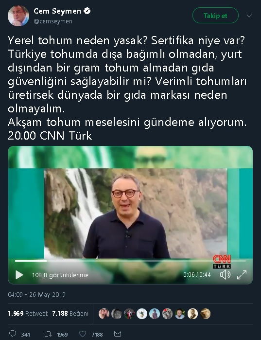The width and height of the screenshot is (261, 340).
Task: Expand the video to fullscreen
Action: [242, 275]
